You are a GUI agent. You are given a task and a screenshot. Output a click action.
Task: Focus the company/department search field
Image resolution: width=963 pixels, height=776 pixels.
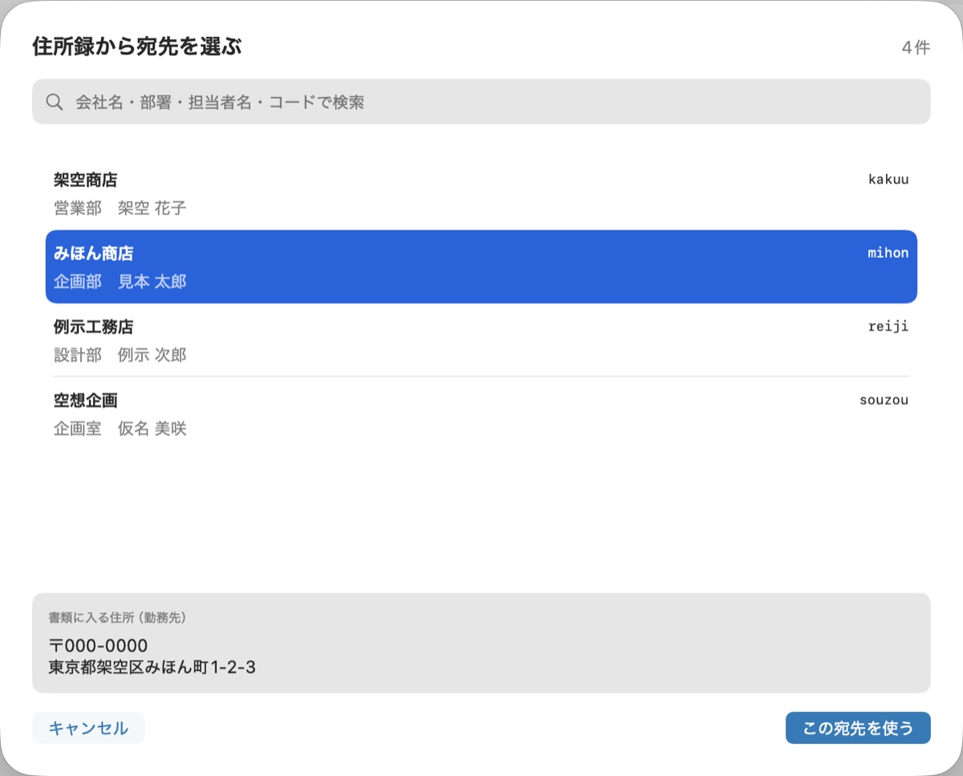481,102
